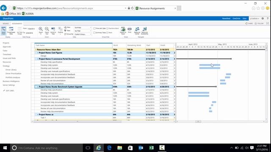This screenshot has width=271, height=152.
Task: Click the From date input field
Action: 31,29
